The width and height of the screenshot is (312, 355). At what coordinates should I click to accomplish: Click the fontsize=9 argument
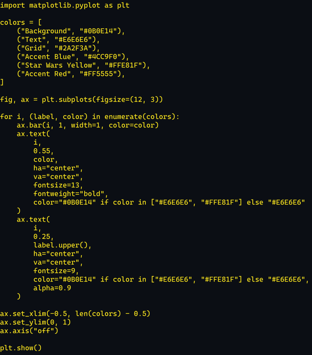click(x=56, y=271)
